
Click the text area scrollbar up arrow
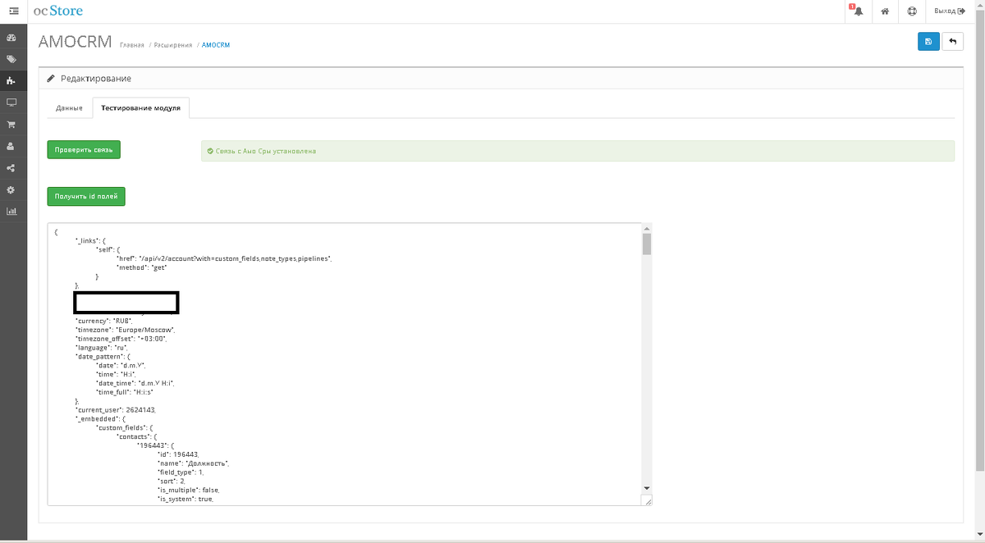[x=647, y=228]
